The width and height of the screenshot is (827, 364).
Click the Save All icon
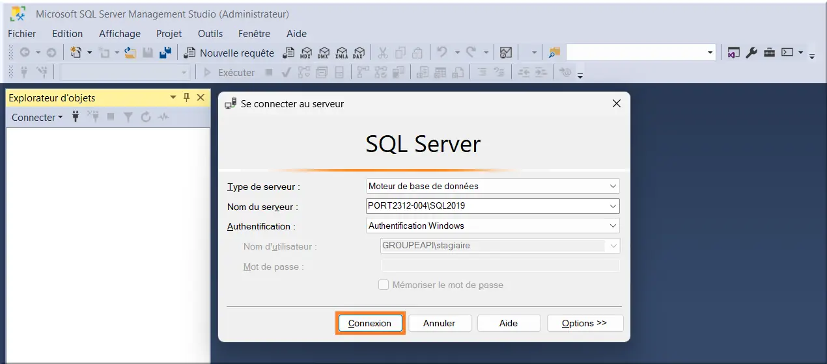[165, 53]
